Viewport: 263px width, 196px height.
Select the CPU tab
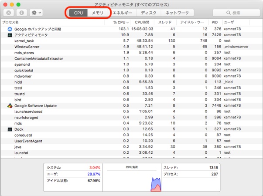point(79,13)
